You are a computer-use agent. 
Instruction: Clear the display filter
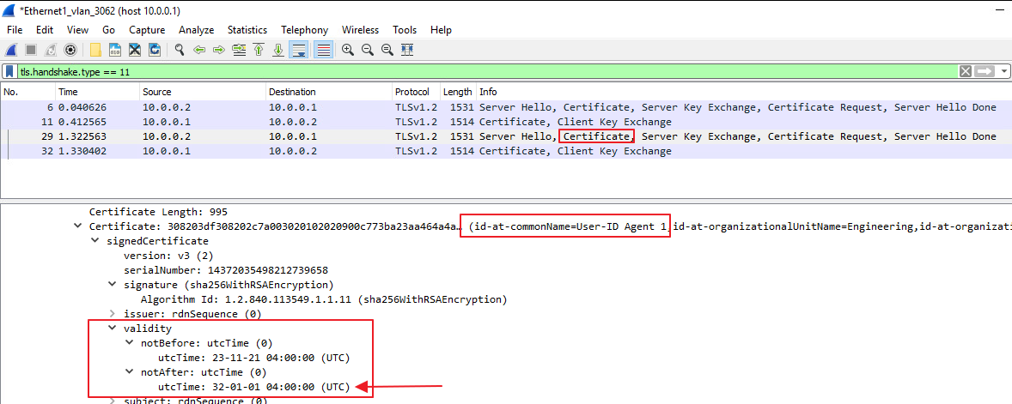966,71
